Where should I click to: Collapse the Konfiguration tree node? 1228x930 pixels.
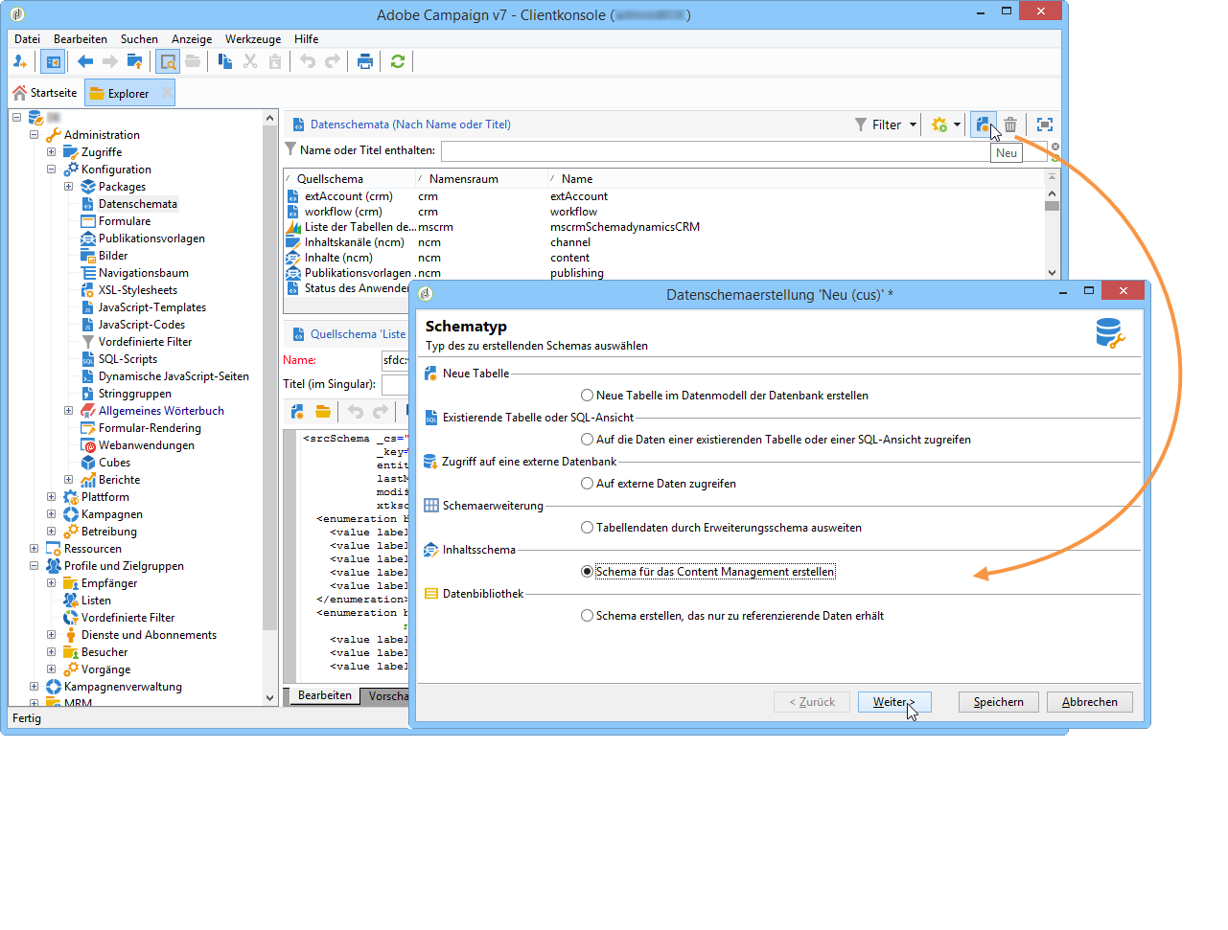click(52, 170)
